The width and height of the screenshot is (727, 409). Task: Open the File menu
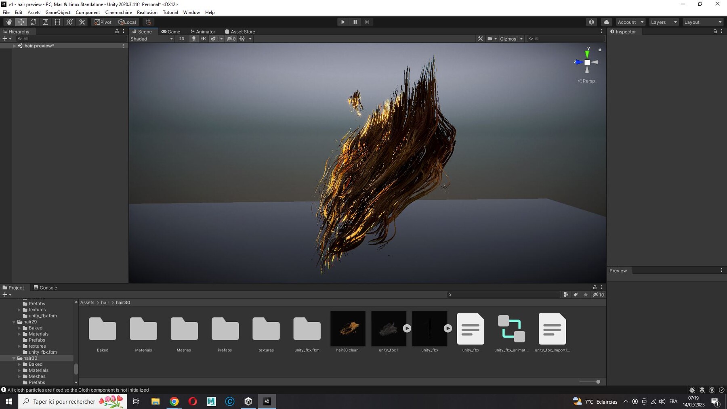[6, 13]
